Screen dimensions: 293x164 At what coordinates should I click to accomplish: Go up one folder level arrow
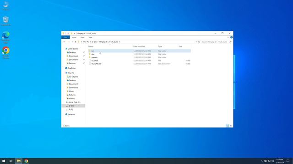pos(76,42)
